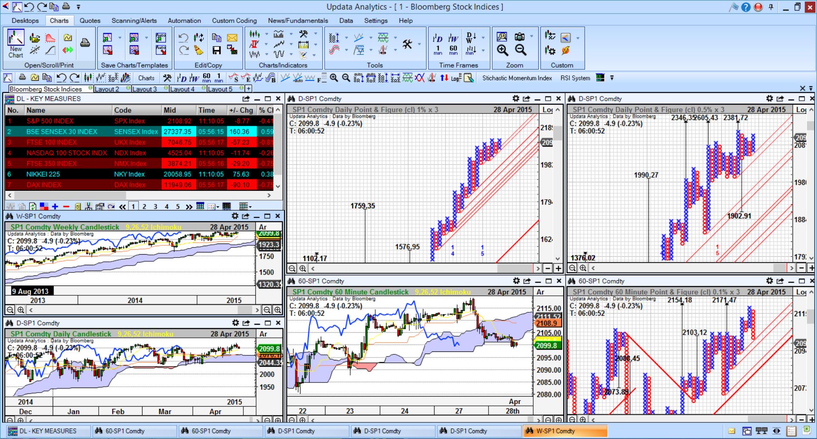The width and height of the screenshot is (817, 439).
Task: Click the weekly candlestick chart horizontal scrollbar
Action: point(143,310)
